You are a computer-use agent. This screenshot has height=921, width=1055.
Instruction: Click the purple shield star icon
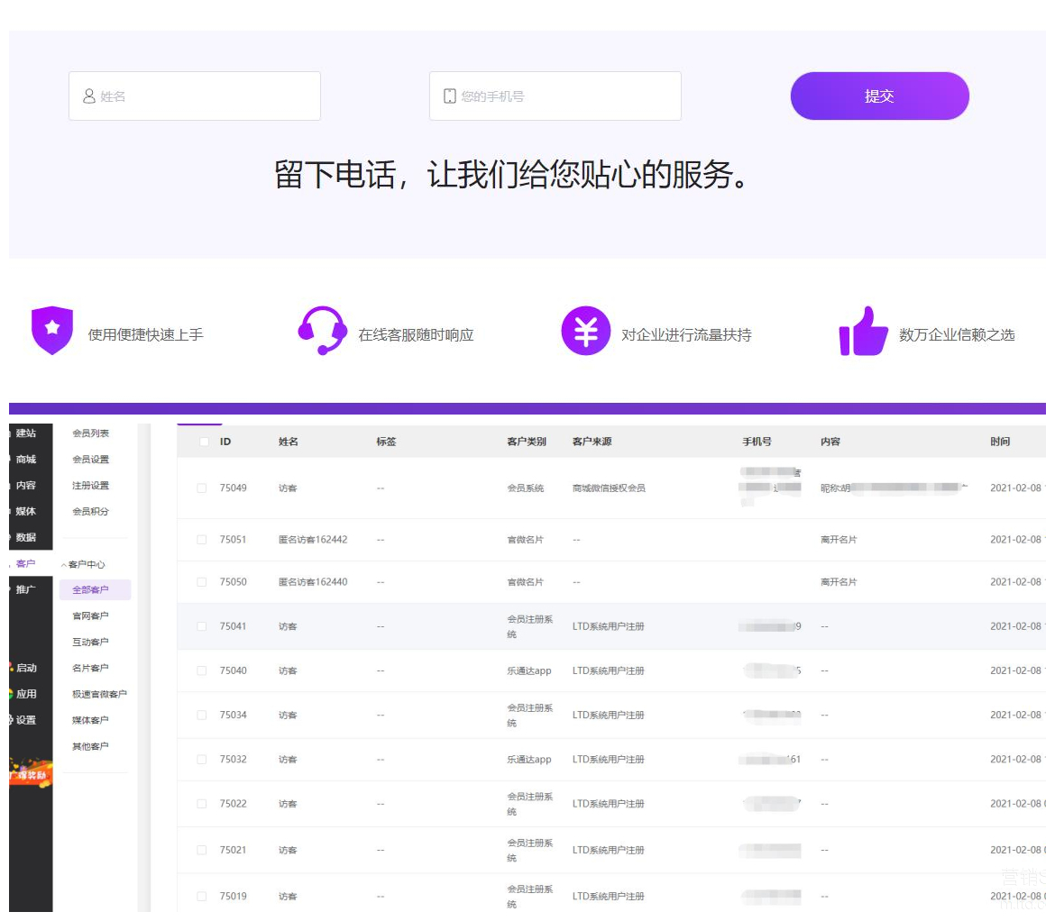(x=52, y=330)
